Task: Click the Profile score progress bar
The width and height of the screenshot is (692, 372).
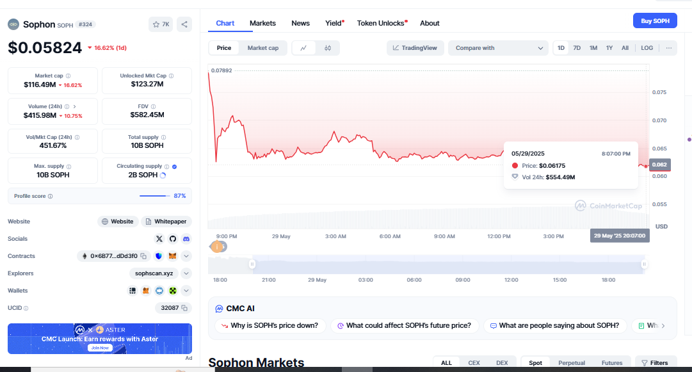Action: (x=154, y=196)
